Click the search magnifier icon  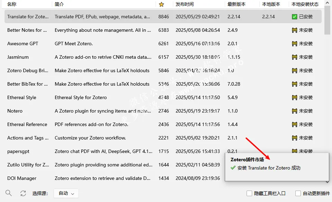[x=8, y=193]
